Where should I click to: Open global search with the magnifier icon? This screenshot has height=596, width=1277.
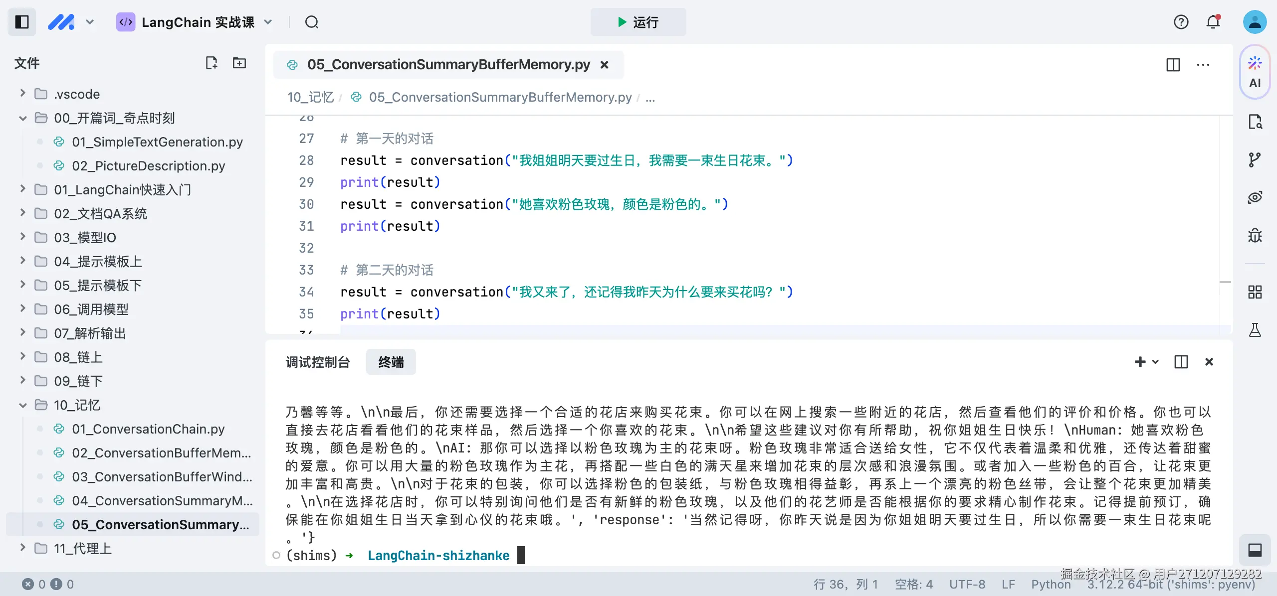pyautogui.click(x=312, y=22)
